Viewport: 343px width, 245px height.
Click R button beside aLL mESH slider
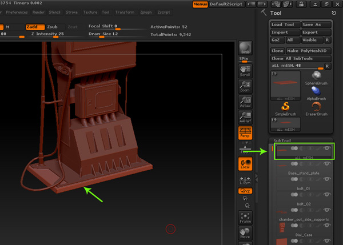[327, 66]
